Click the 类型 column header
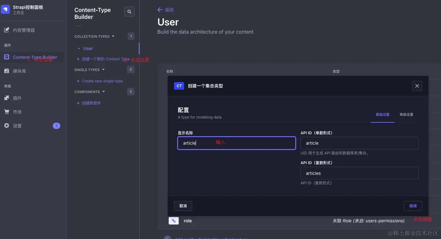 336,71
